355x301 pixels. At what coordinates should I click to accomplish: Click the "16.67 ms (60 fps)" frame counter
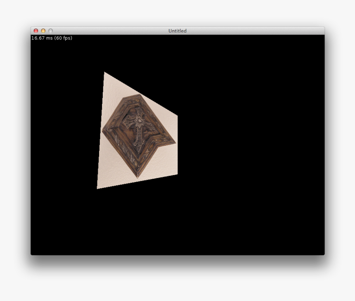tap(52, 38)
